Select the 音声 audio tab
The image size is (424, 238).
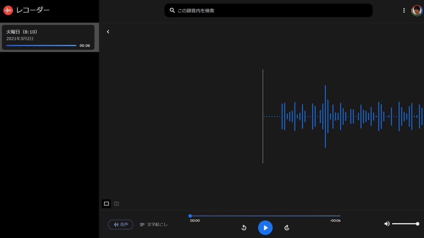(x=121, y=224)
